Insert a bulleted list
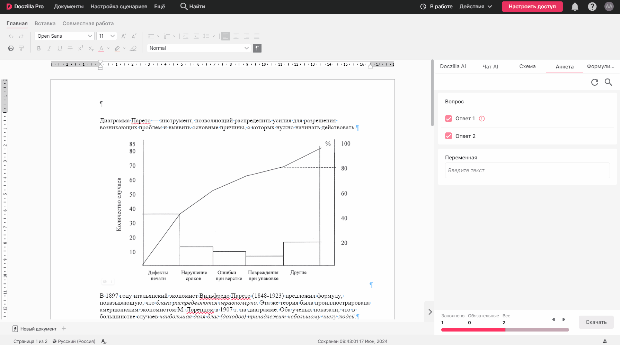Viewport: 620px width, 345px height. (151, 36)
